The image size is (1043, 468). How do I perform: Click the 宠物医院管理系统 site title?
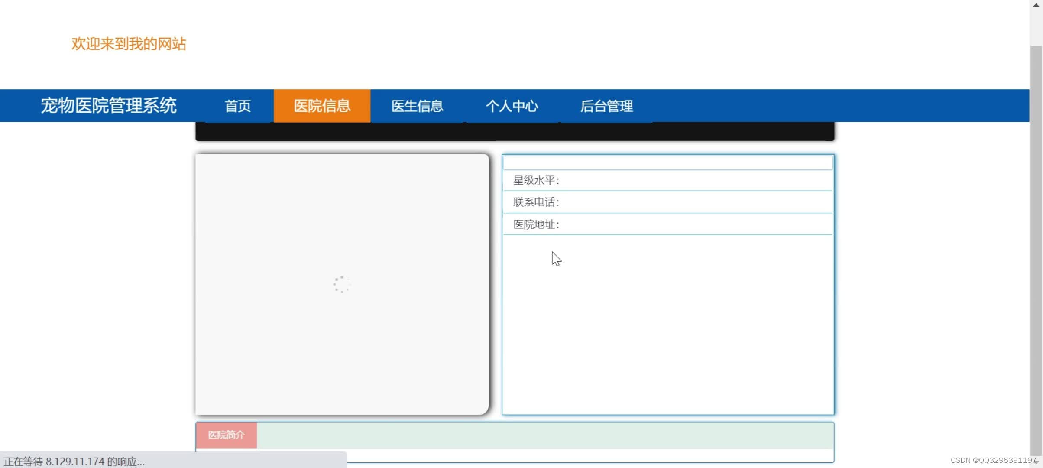click(x=109, y=105)
